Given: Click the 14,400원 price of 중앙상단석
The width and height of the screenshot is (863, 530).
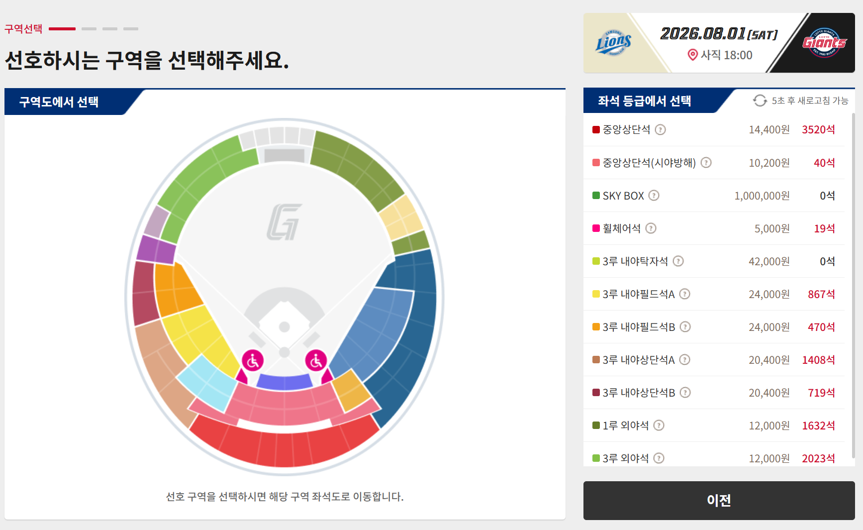Looking at the screenshot, I should point(769,130).
